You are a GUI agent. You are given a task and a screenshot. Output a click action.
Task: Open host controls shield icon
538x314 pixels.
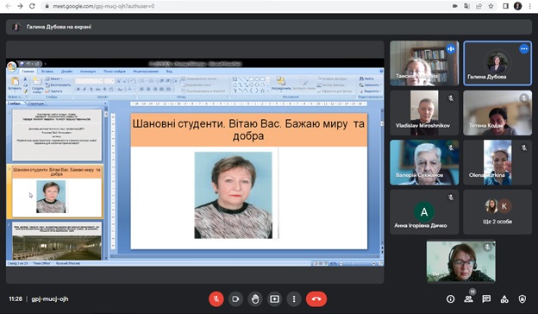(522, 298)
